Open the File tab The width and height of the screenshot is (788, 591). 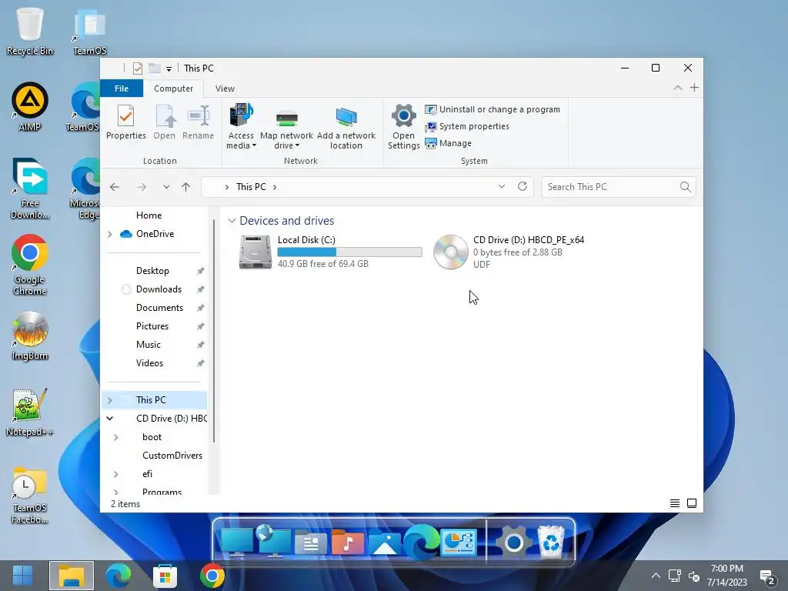click(x=122, y=88)
